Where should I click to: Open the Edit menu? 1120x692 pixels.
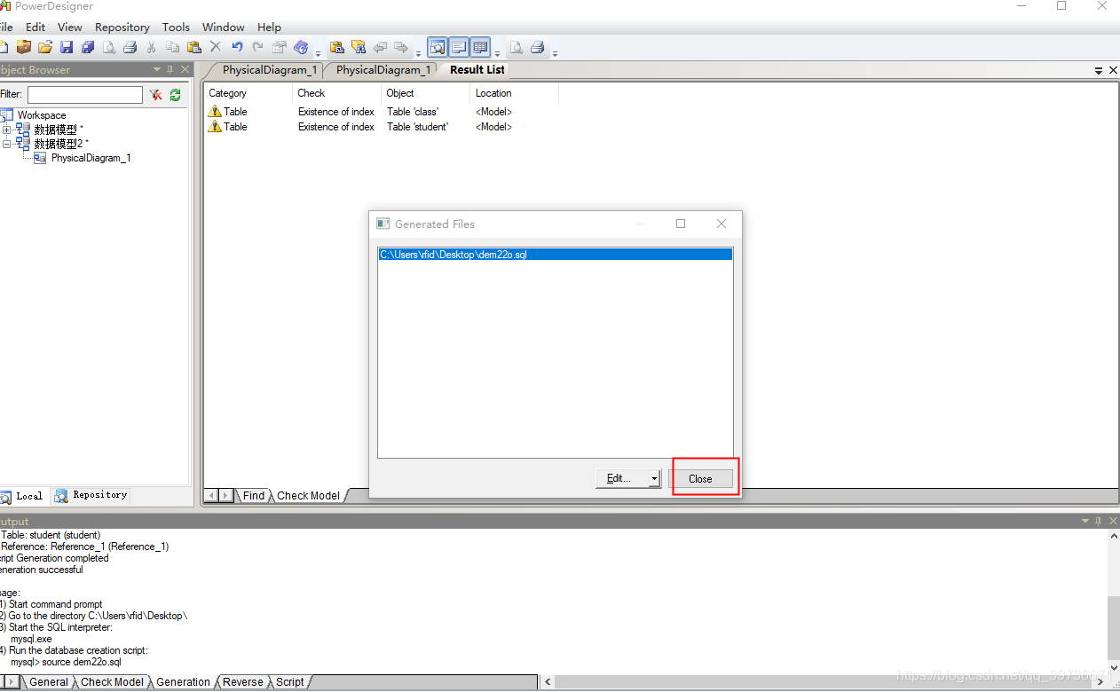tap(35, 27)
